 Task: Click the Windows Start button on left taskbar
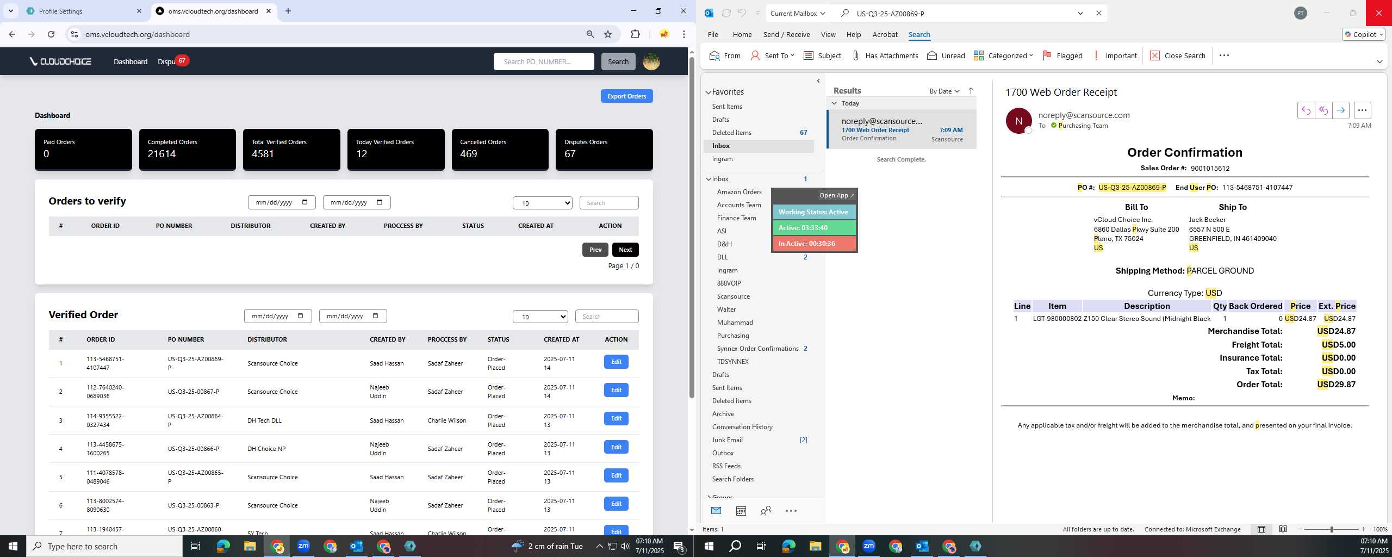tap(13, 546)
